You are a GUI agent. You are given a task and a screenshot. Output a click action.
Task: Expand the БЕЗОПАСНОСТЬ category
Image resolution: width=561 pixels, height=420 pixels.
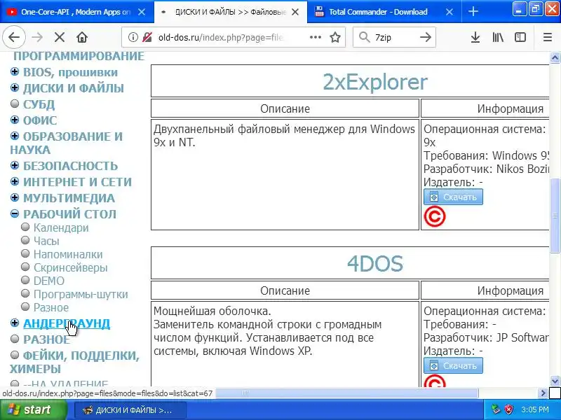pyautogui.click(x=15, y=165)
